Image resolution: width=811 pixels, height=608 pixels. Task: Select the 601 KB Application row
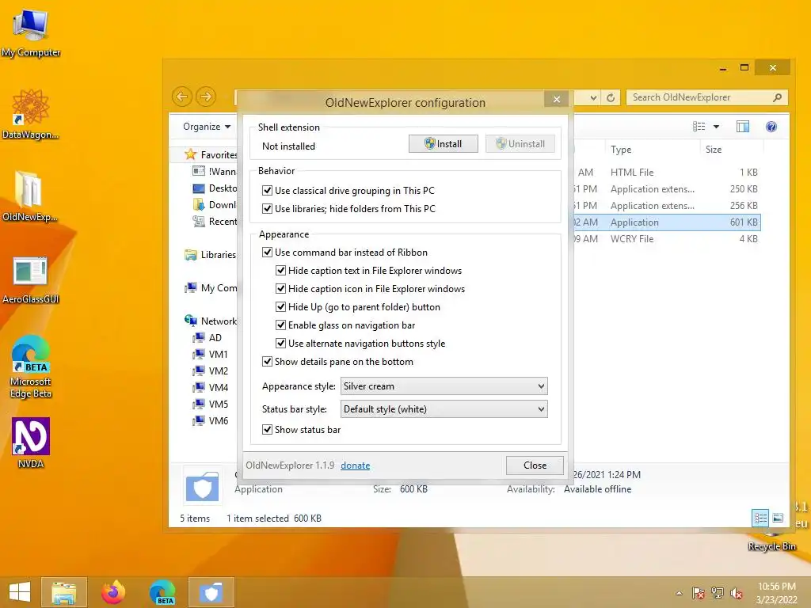(666, 222)
